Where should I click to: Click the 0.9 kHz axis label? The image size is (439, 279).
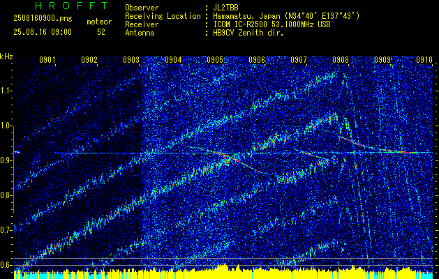pos(6,160)
